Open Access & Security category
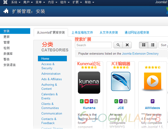The height and width of the screenshot is (129, 168). click(x=48, y=66)
